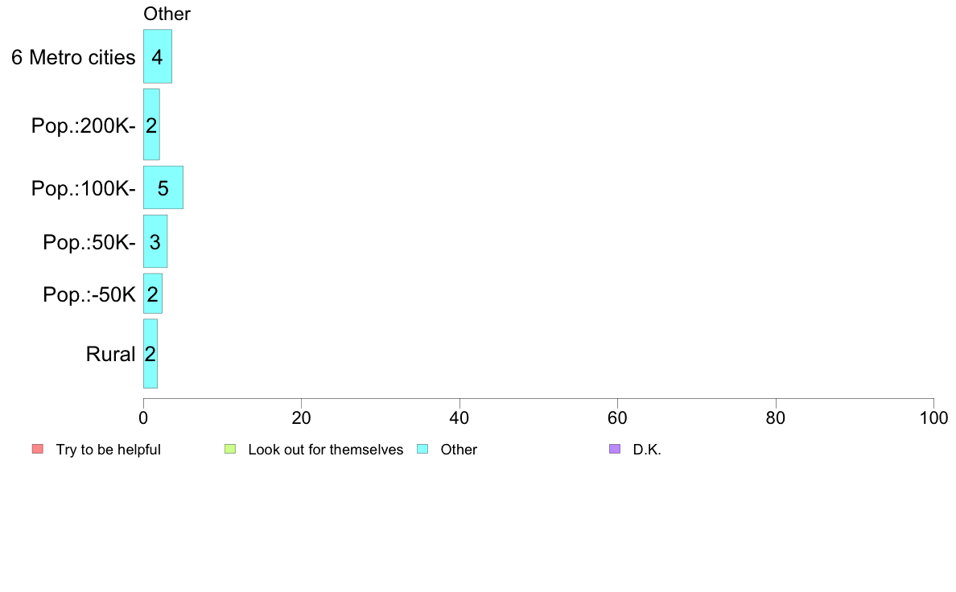Click the red Try to be helpful swatch

[38, 449]
